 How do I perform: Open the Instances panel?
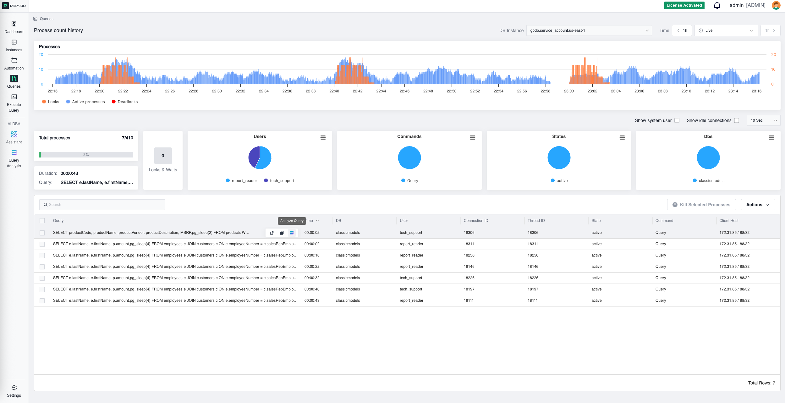coord(14,45)
